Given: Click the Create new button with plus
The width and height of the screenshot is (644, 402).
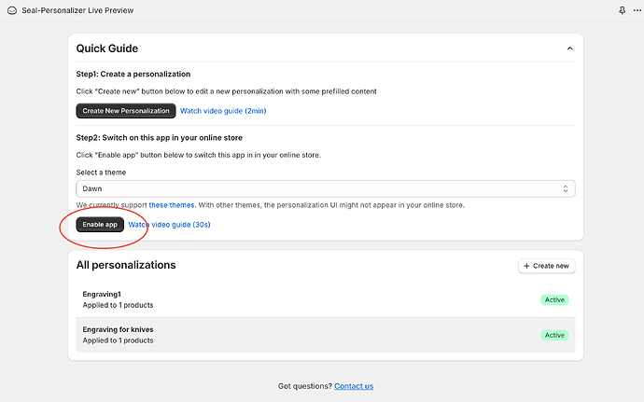Looking at the screenshot, I should point(547,266).
